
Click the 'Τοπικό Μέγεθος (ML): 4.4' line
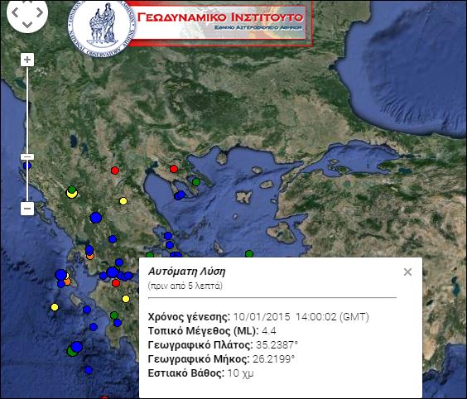212,331
